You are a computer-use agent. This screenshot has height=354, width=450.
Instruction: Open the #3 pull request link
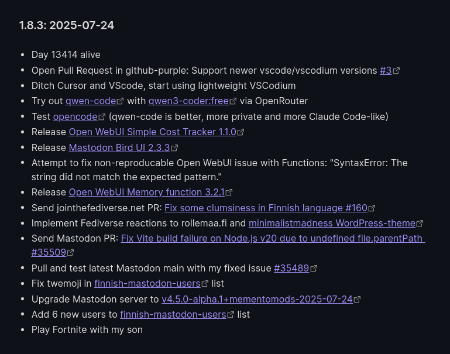point(386,71)
